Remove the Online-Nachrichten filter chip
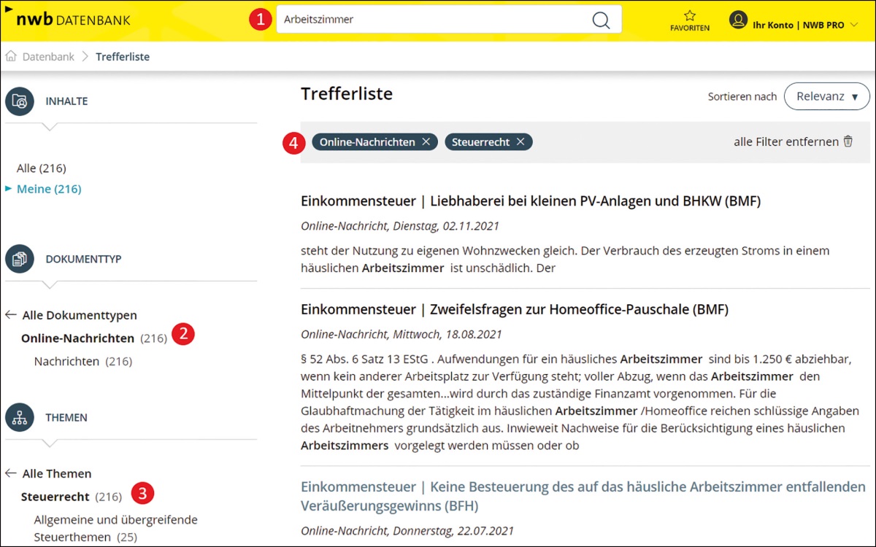The image size is (876, 547). (x=426, y=142)
